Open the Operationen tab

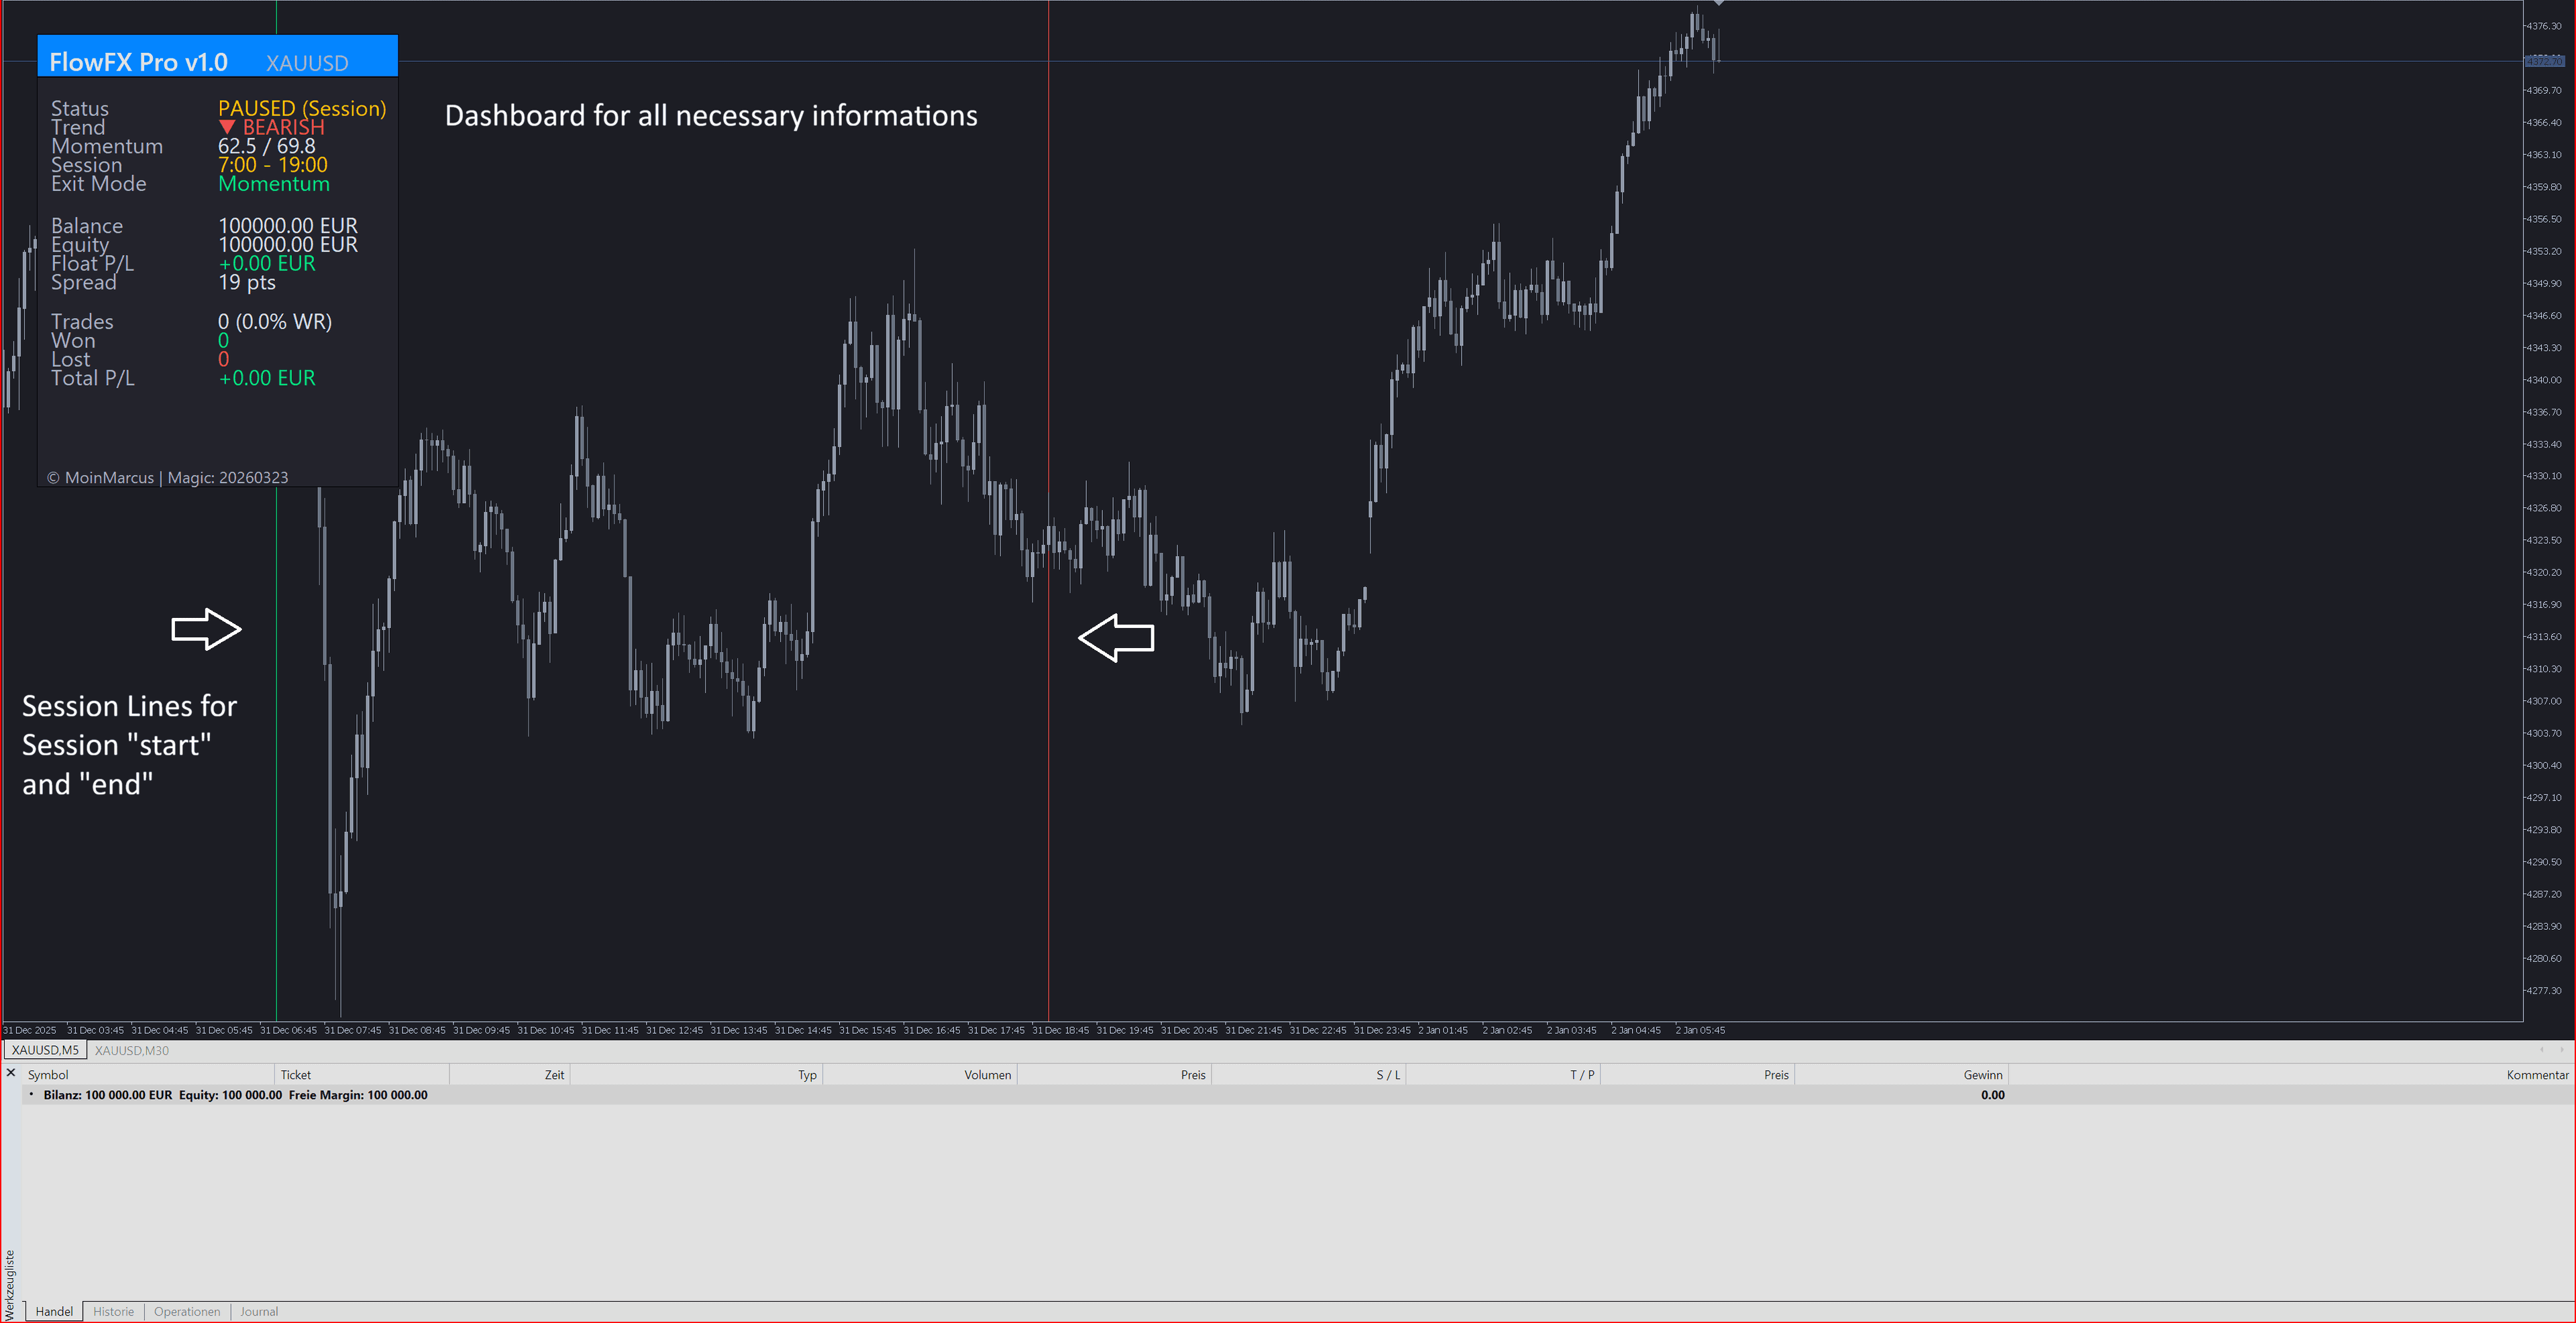[187, 1311]
